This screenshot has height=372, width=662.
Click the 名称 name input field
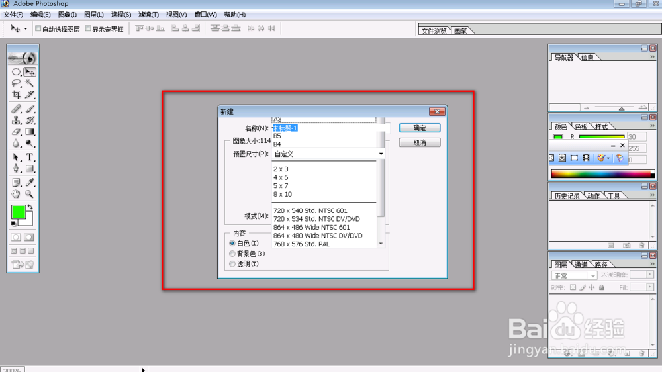click(330, 128)
